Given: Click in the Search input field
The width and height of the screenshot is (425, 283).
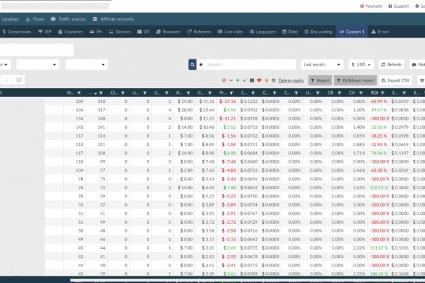Looking at the screenshot, I should [x=250, y=64].
